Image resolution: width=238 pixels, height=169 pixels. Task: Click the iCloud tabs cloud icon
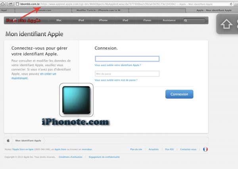coord(2,4)
